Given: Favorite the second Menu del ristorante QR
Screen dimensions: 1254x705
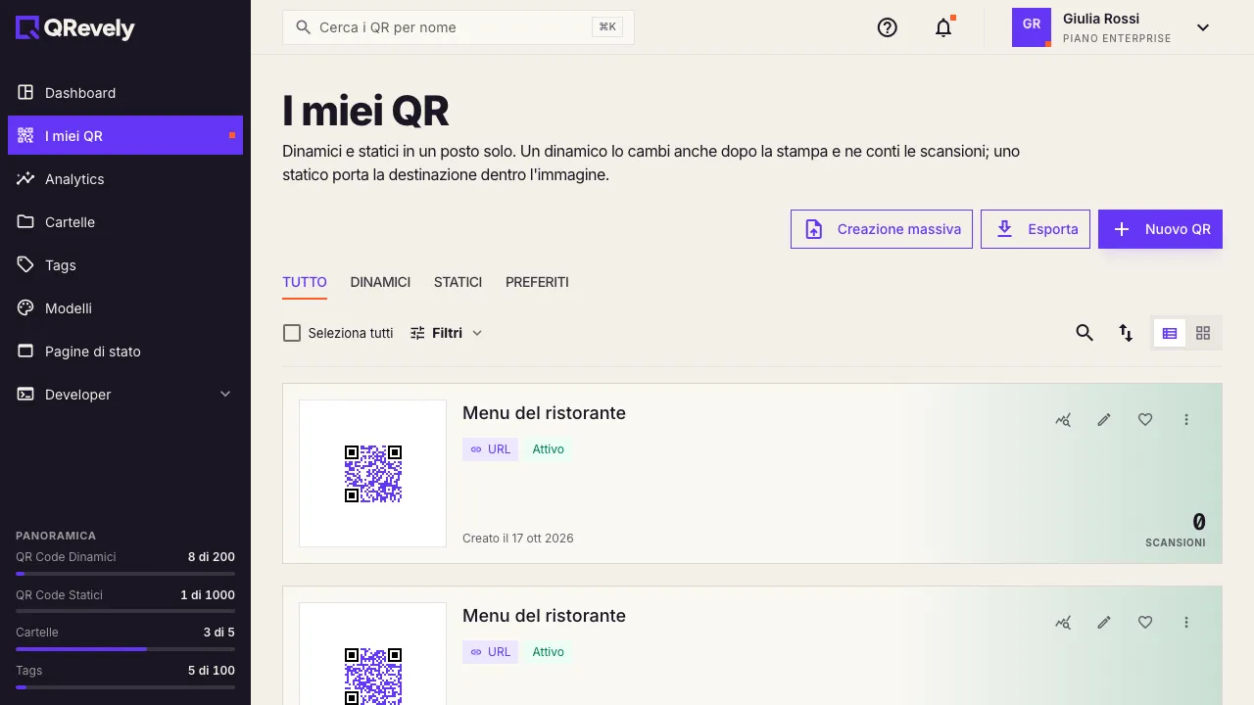Looking at the screenshot, I should (x=1145, y=622).
